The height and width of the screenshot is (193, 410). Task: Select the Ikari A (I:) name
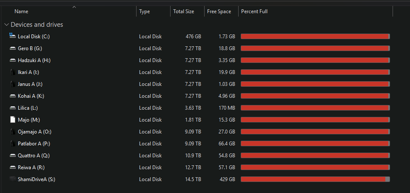(x=28, y=72)
